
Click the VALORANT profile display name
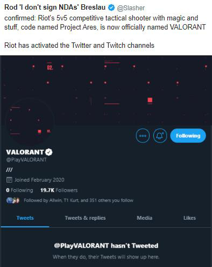[x=25, y=152]
